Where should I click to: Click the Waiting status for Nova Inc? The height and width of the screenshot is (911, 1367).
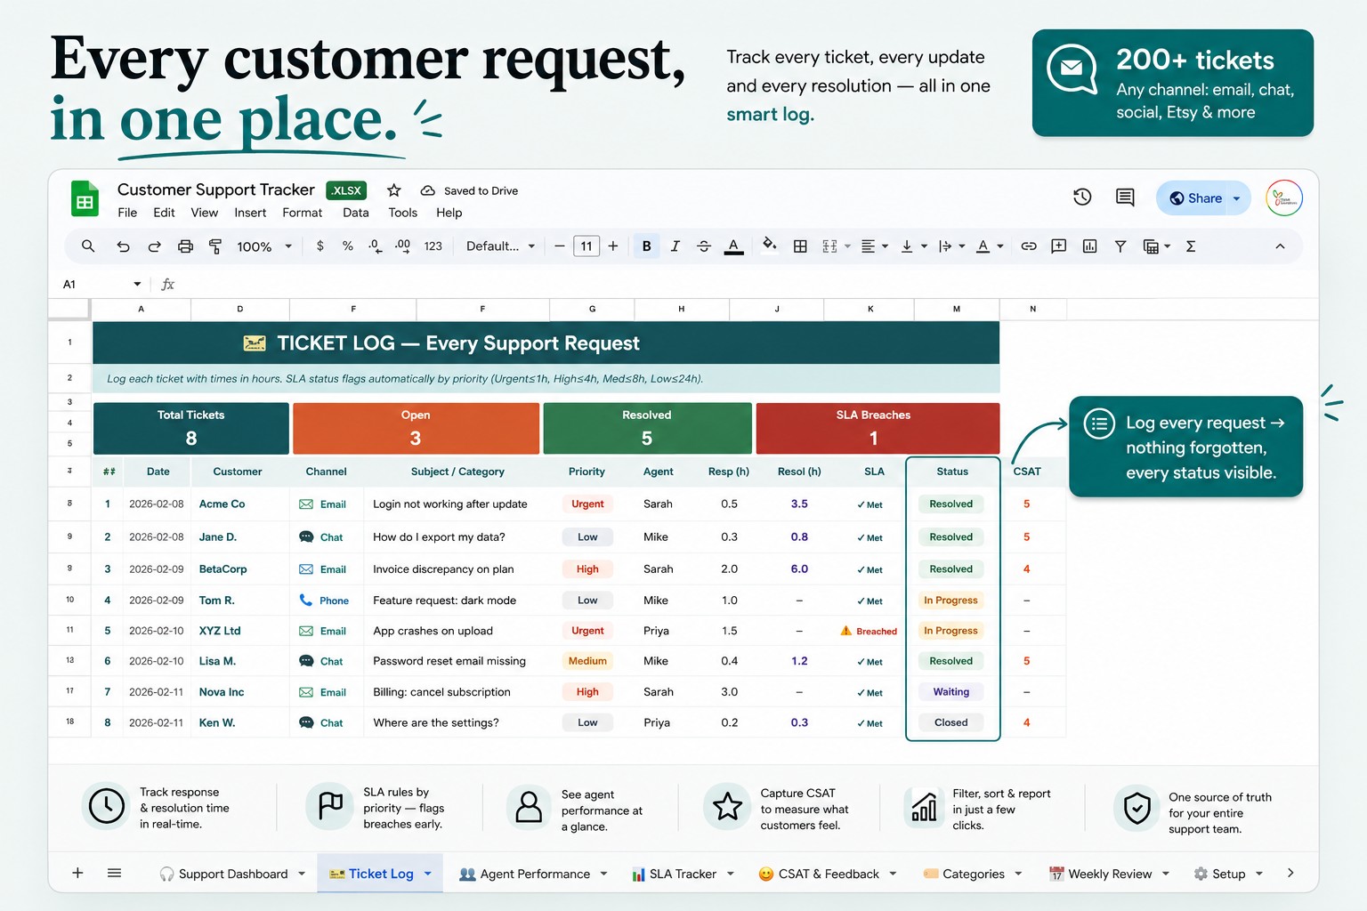point(951,692)
